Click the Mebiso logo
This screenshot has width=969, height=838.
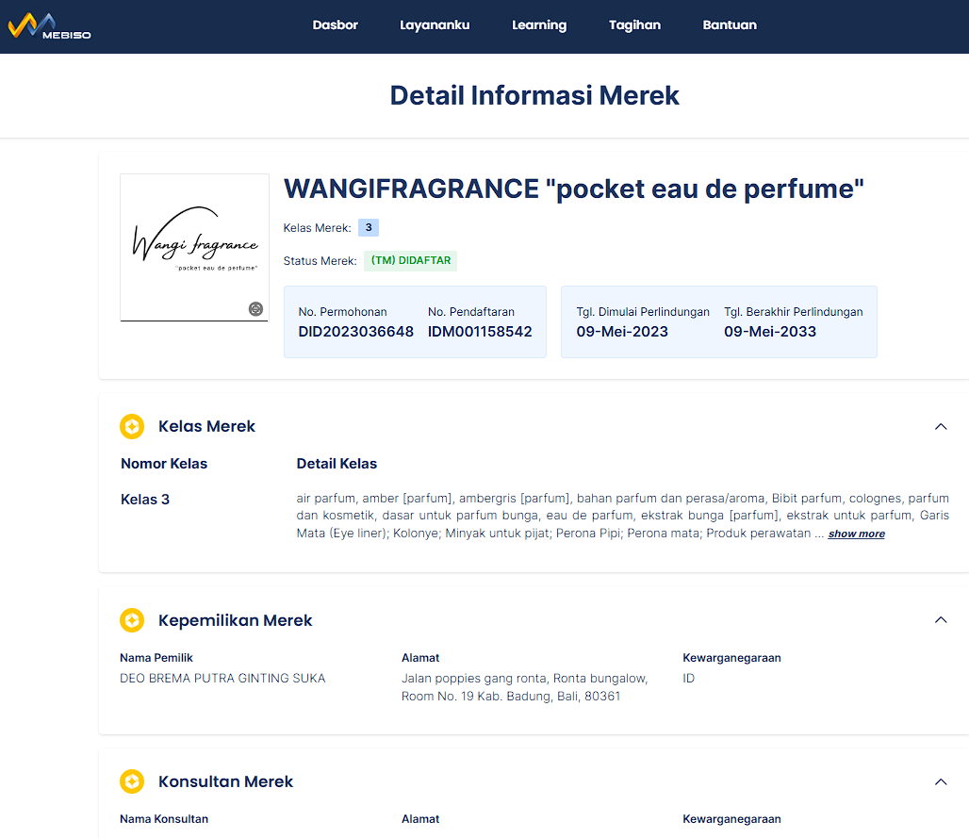pos(49,26)
